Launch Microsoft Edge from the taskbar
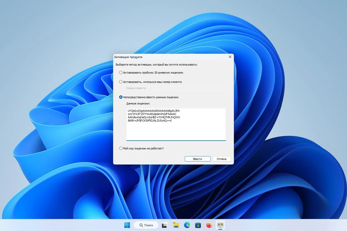Screen dimensions: 347x231 pos(187,225)
